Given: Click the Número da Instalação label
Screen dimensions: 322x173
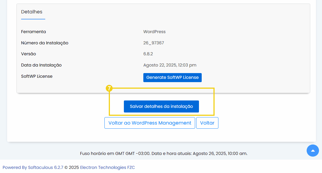Looking at the screenshot, I should (x=45, y=43).
